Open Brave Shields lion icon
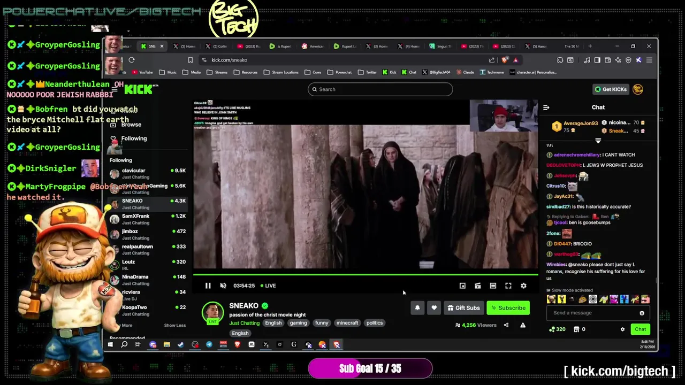Screen dimensions: 685x385 pyautogui.click(x=505, y=60)
